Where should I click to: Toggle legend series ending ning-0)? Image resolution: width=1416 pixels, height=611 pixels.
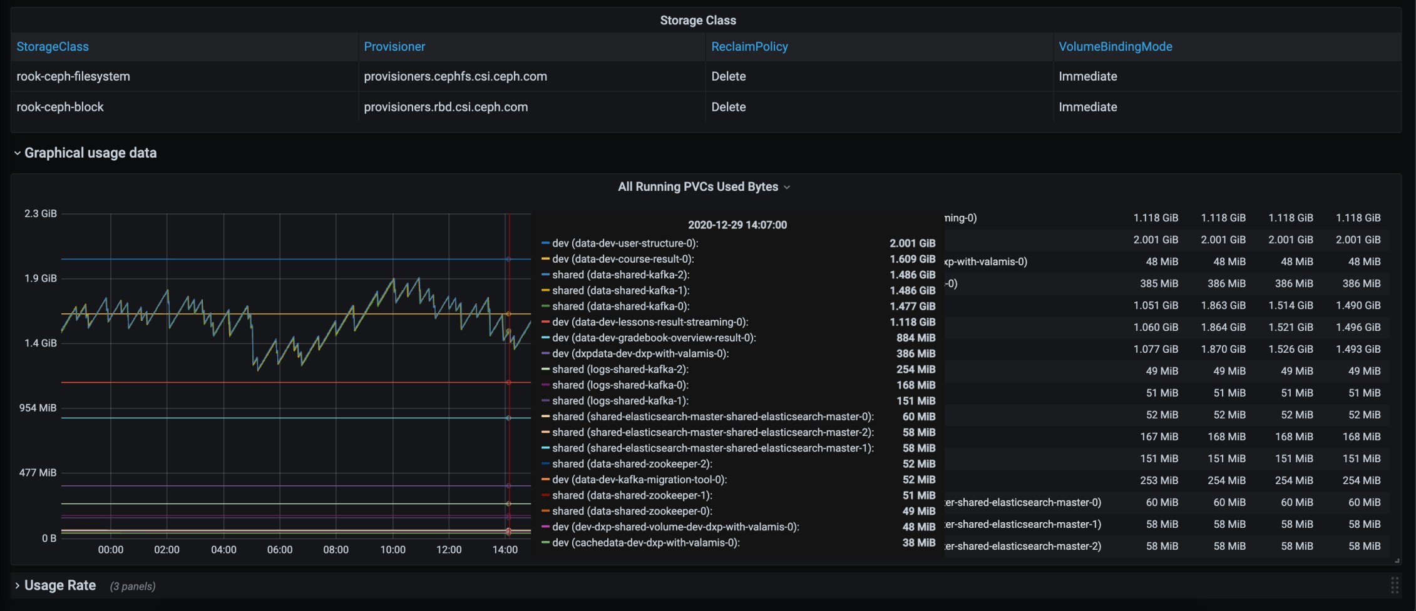tap(961, 218)
